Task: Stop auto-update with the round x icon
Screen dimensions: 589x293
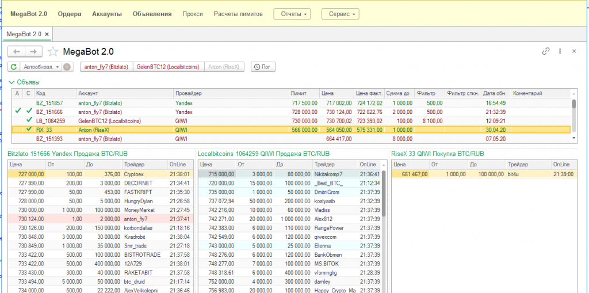Action: pos(67,67)
